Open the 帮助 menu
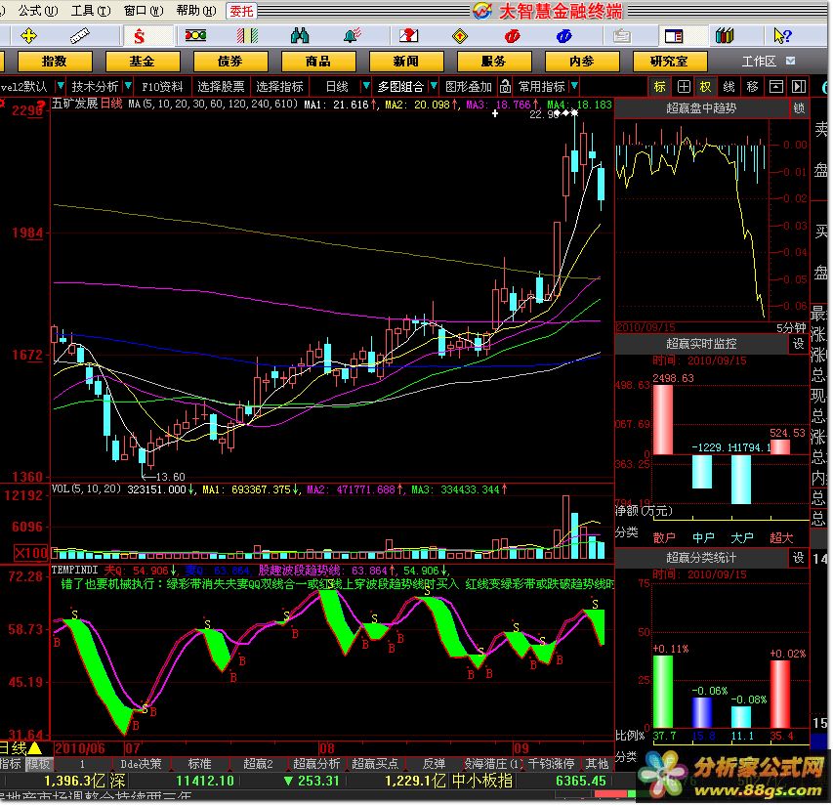The width and height of the screenshot is (833, 805). (x=196, y=10)
